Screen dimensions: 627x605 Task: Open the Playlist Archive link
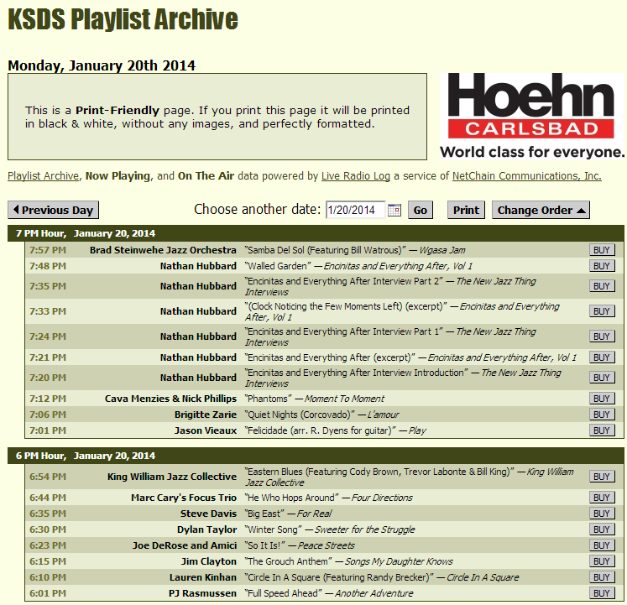pyautogui.click(x=43, y=176)
